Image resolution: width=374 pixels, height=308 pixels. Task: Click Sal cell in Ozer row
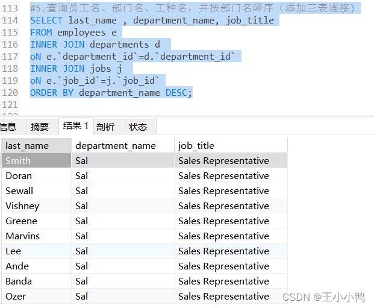(x=123, y=296)
